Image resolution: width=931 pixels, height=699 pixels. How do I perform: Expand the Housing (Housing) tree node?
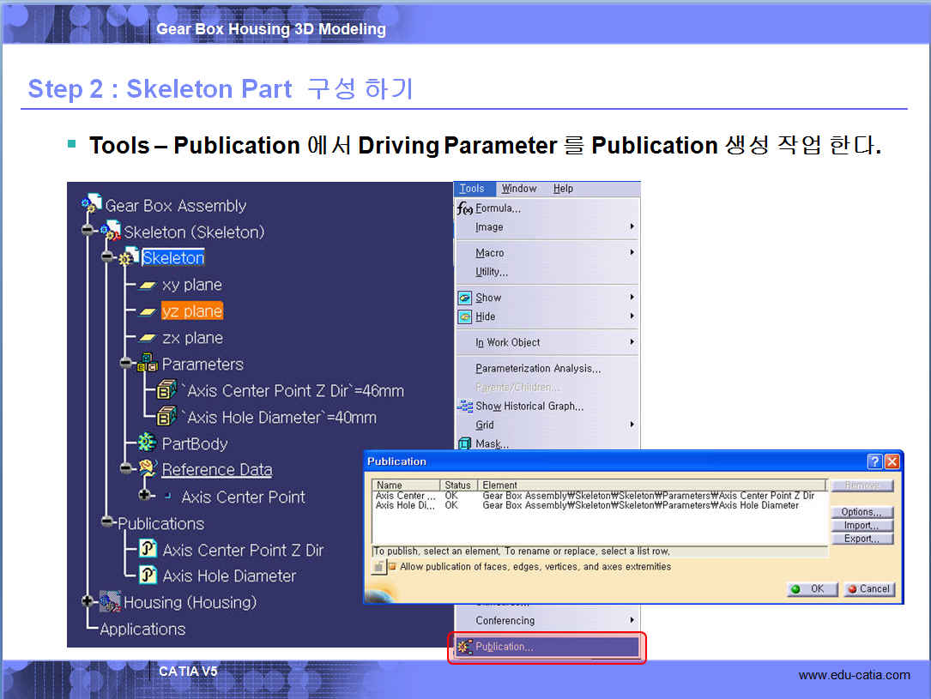(x=88, y=602)
